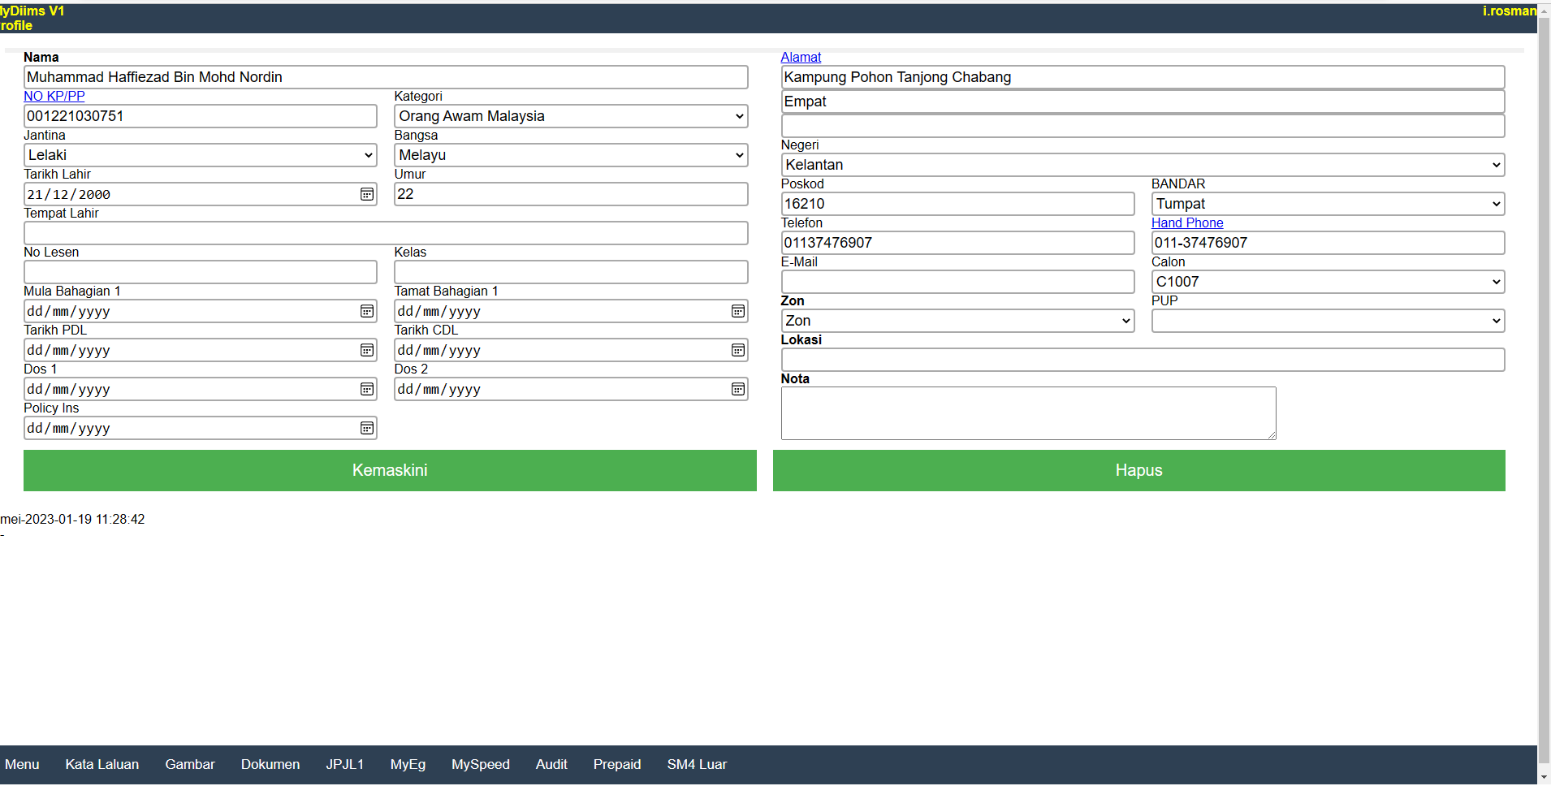Expand the Zon dropdown

(x=957, y=321)
